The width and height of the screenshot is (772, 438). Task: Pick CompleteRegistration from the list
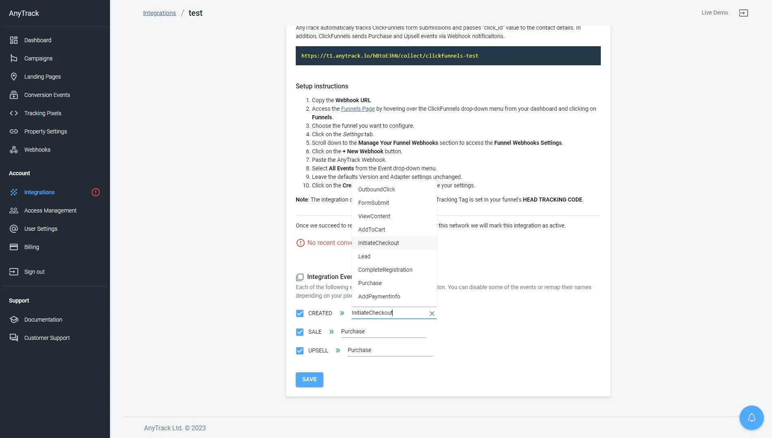click(x=394, y=270)
